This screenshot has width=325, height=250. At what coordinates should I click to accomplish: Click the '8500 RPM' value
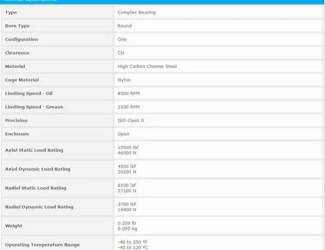pyautogui.click(x=128, y=93)
